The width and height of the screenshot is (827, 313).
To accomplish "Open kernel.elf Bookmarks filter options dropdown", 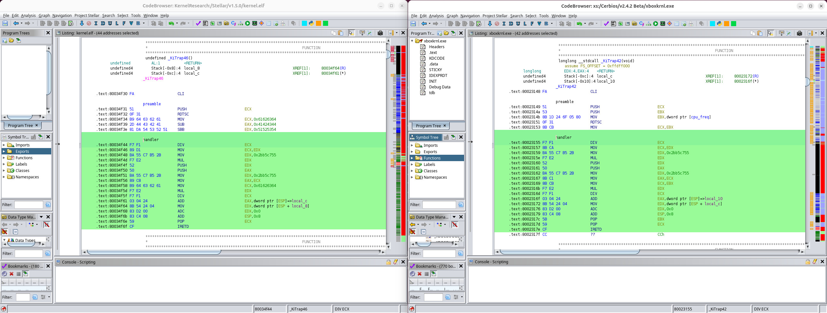I will (49, 297).
